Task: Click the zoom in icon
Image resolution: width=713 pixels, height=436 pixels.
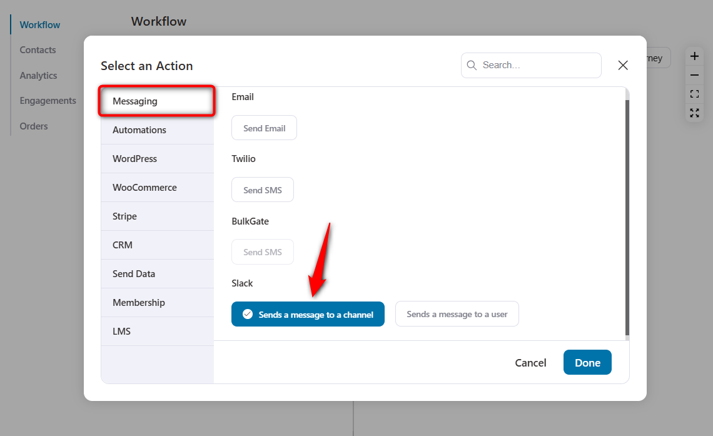Action: (694, 56)
